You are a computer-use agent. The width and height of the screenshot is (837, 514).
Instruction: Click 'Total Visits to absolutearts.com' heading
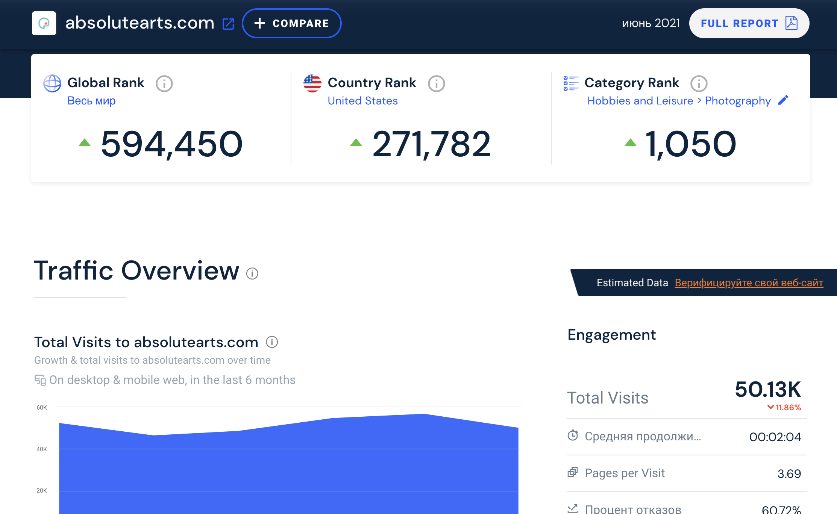pos(146,342)
